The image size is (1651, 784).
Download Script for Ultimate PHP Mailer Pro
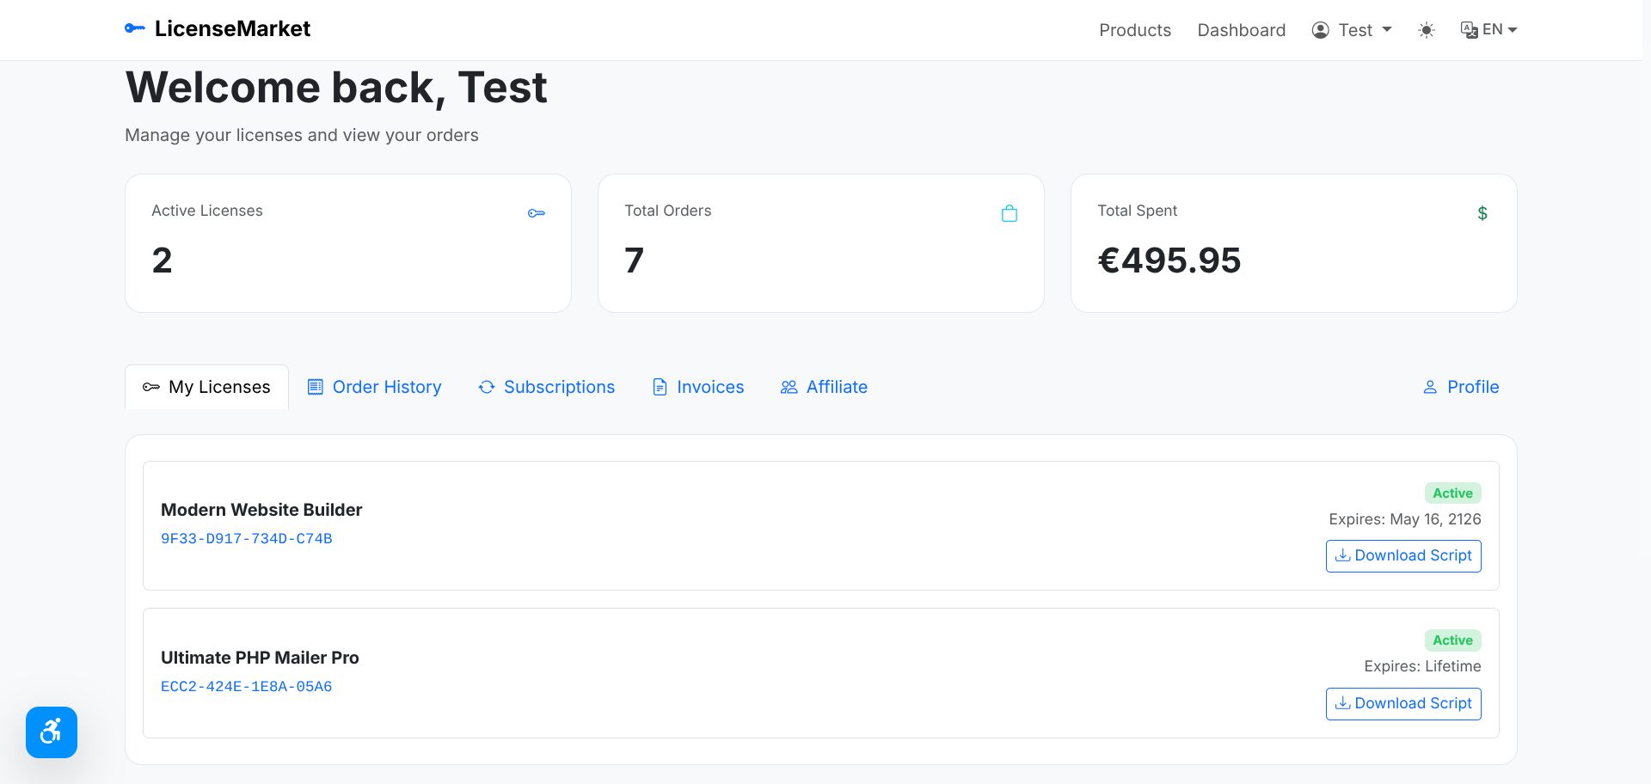1403,704
